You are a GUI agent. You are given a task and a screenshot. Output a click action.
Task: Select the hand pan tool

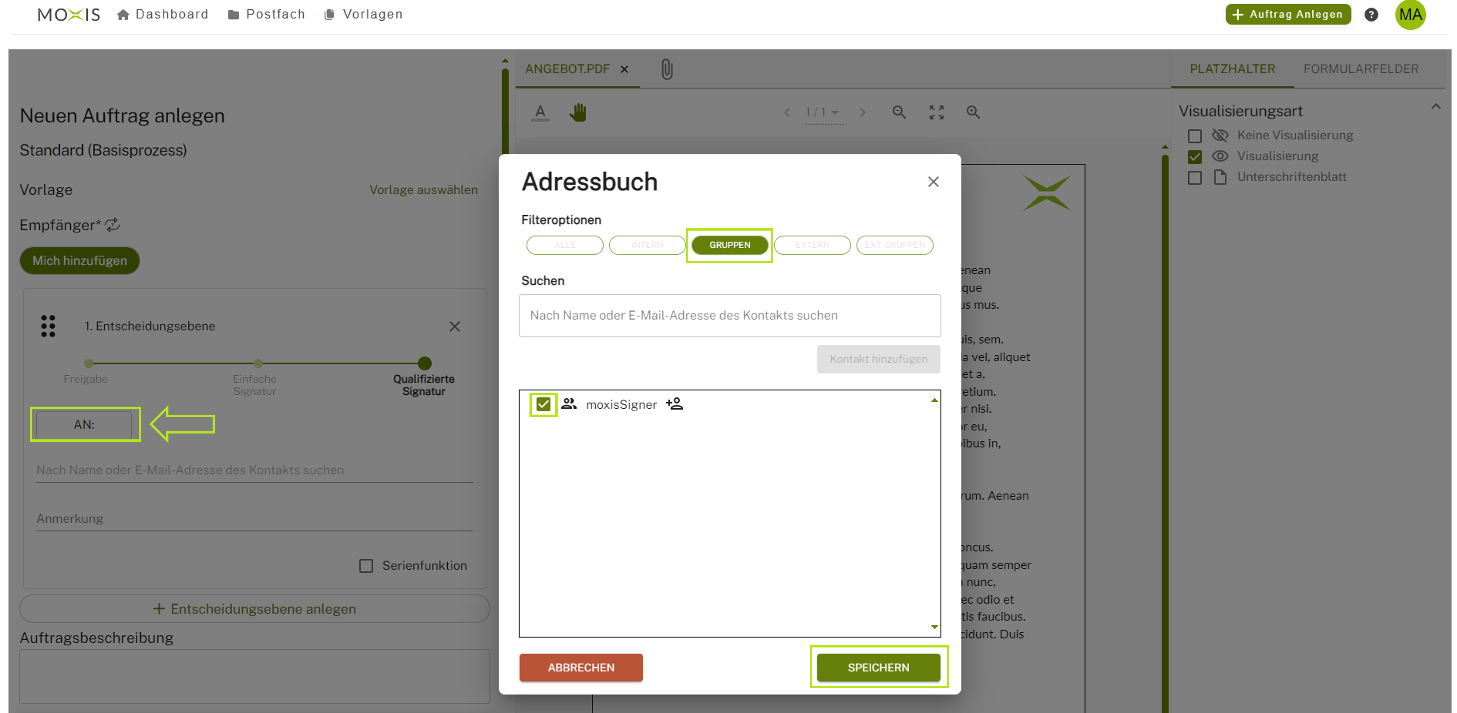click(578, 112)
